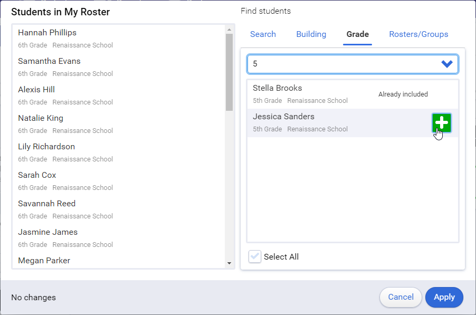Select the Grade tab
The width and height of the screenshot is (476, 315).
point(358,34)
